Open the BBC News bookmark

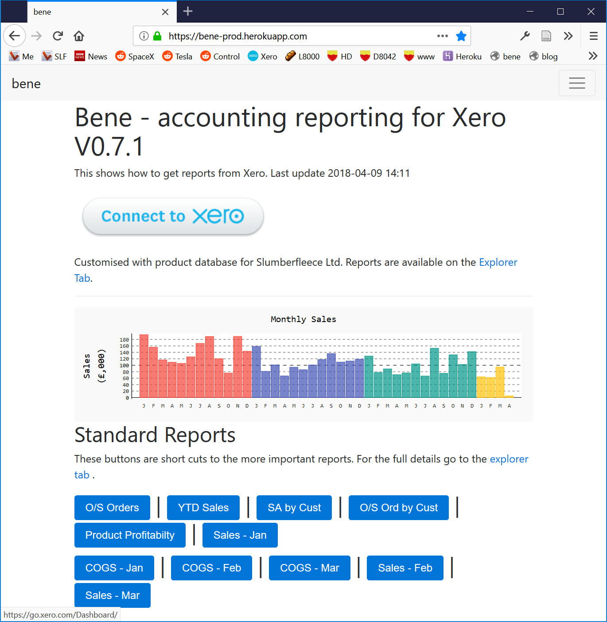[91, 56]
